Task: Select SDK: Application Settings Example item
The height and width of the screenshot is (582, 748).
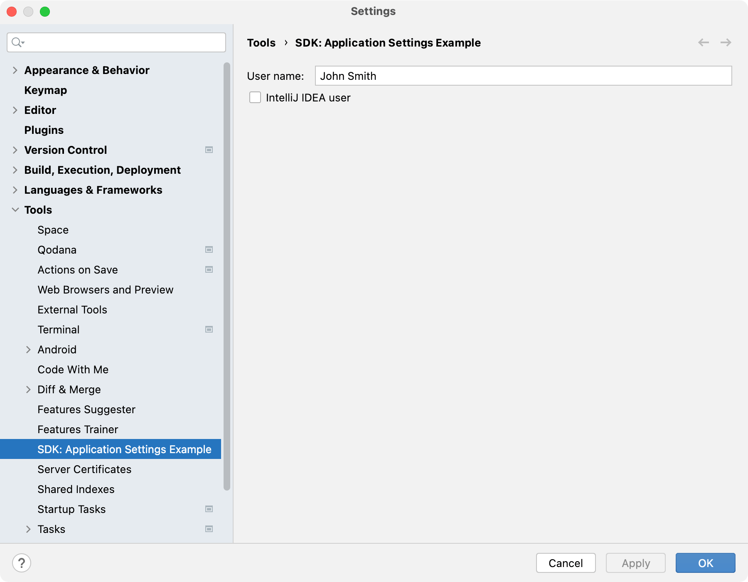Action: coord(111,449)
